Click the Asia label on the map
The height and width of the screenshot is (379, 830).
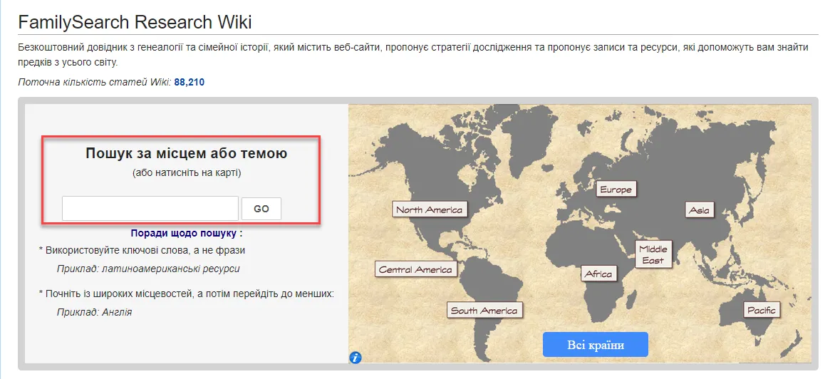tap(699, 210)
